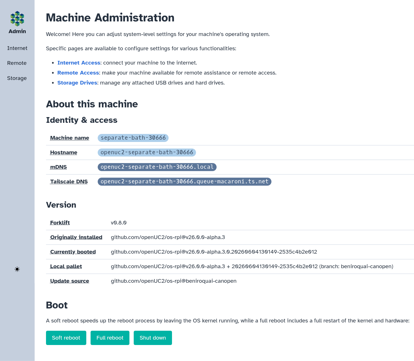Open the Remote sidebar page

[x=17, y=63]
